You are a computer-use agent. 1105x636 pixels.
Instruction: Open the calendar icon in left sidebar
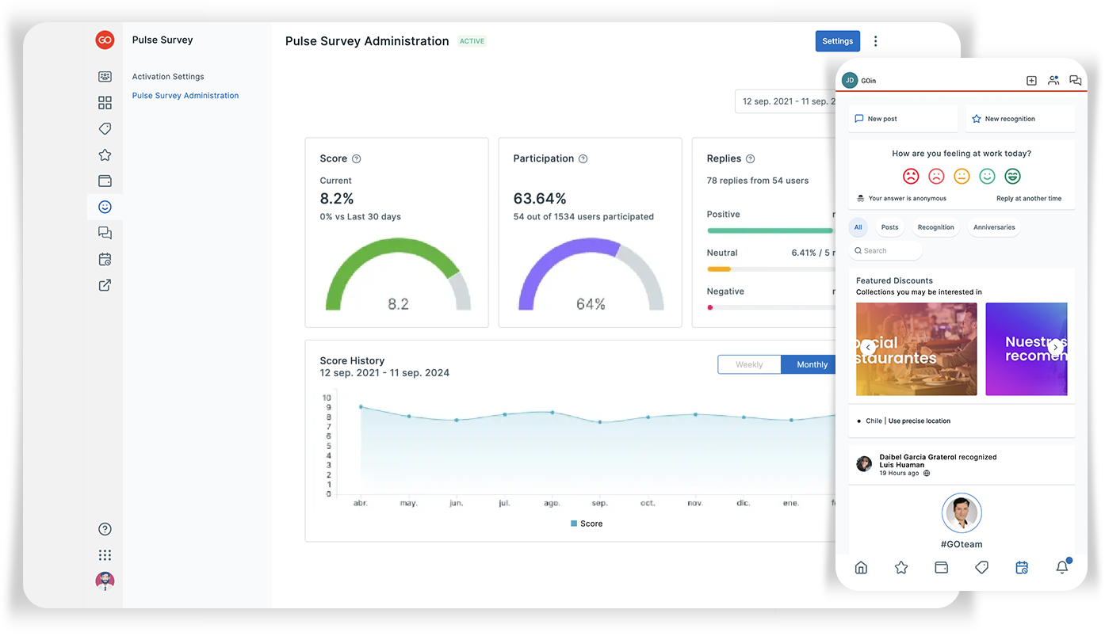(x=105, y=259)
